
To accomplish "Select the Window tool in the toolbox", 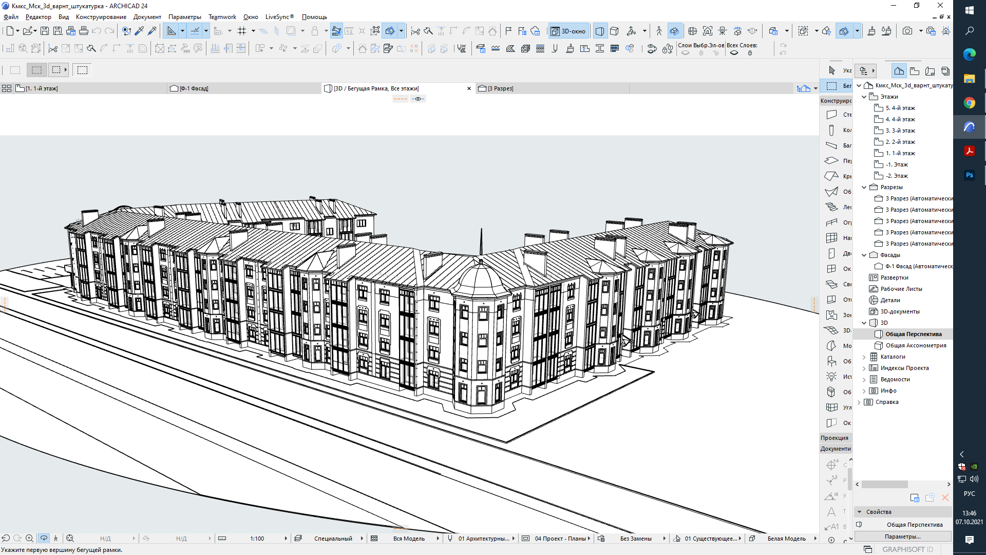I will [x=836, y=269].
